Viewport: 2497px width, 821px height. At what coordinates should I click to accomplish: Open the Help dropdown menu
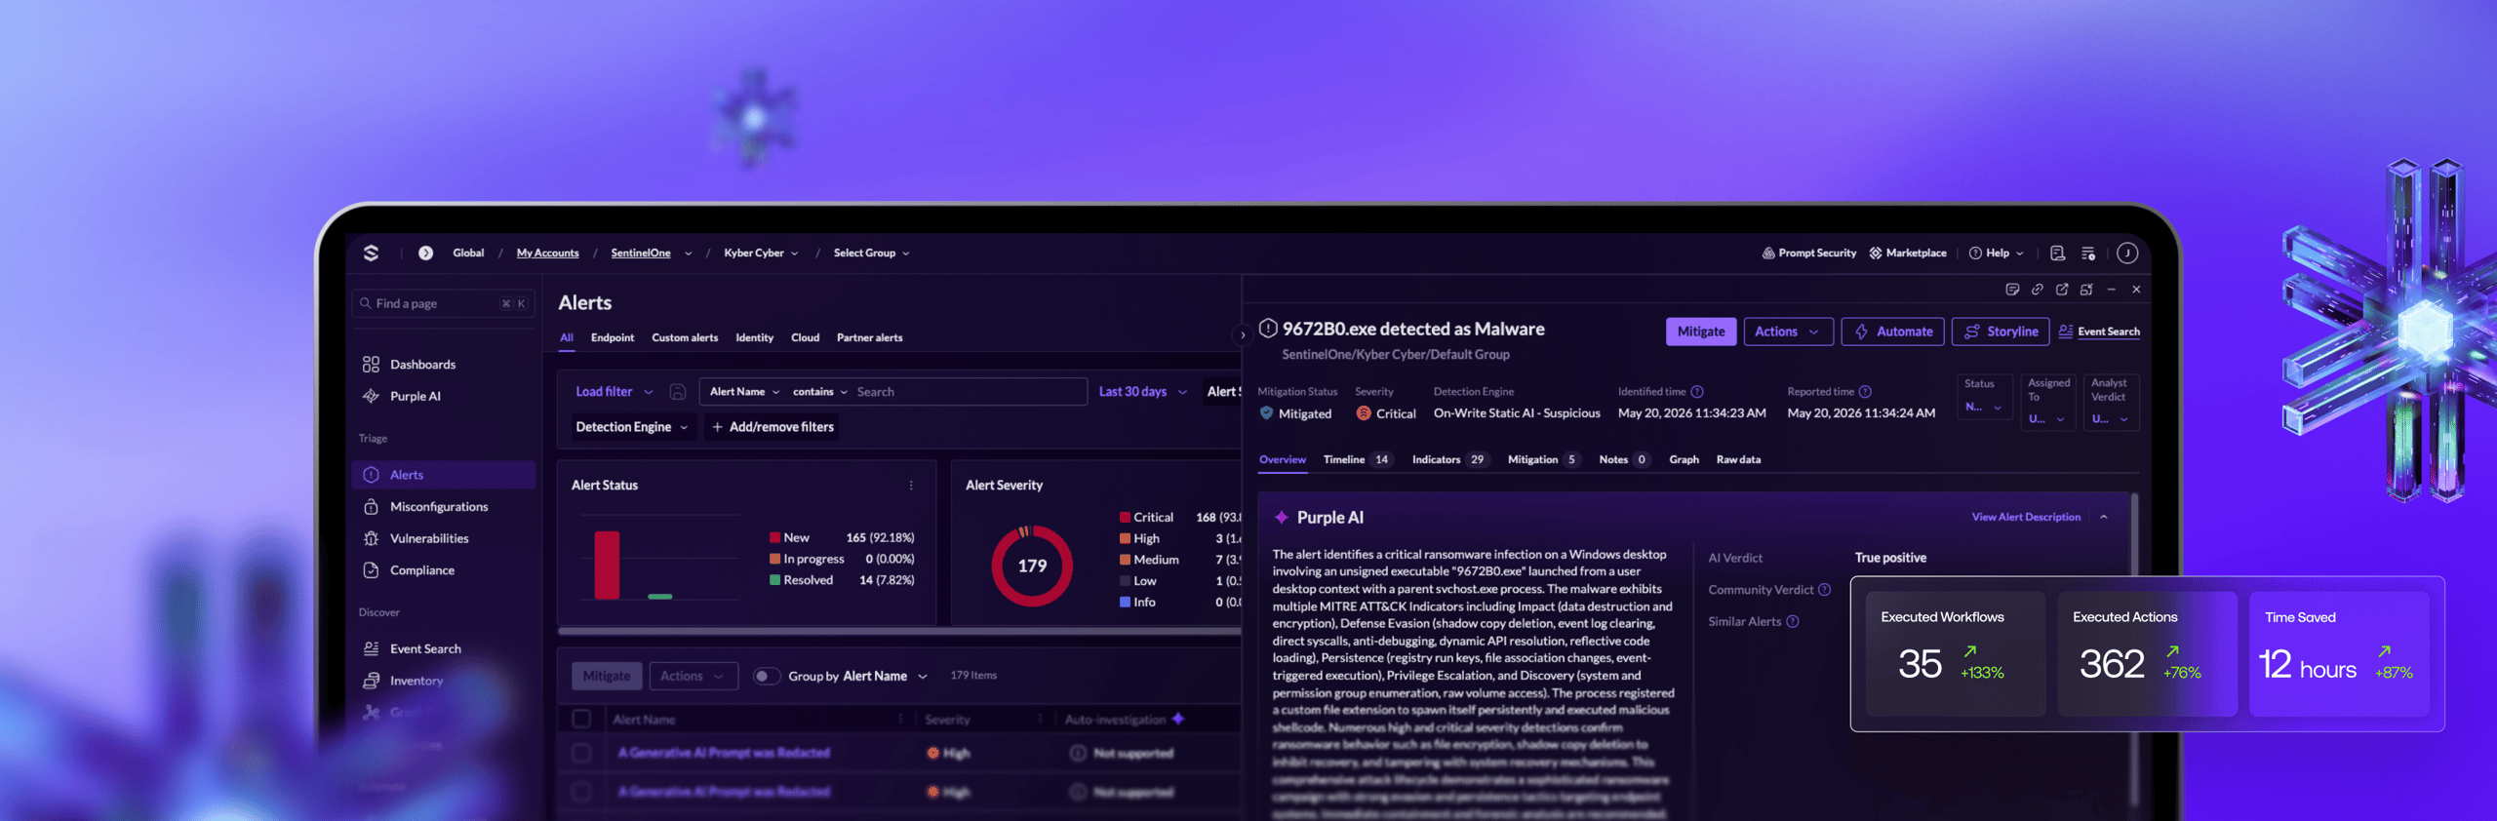[1996, 254]
